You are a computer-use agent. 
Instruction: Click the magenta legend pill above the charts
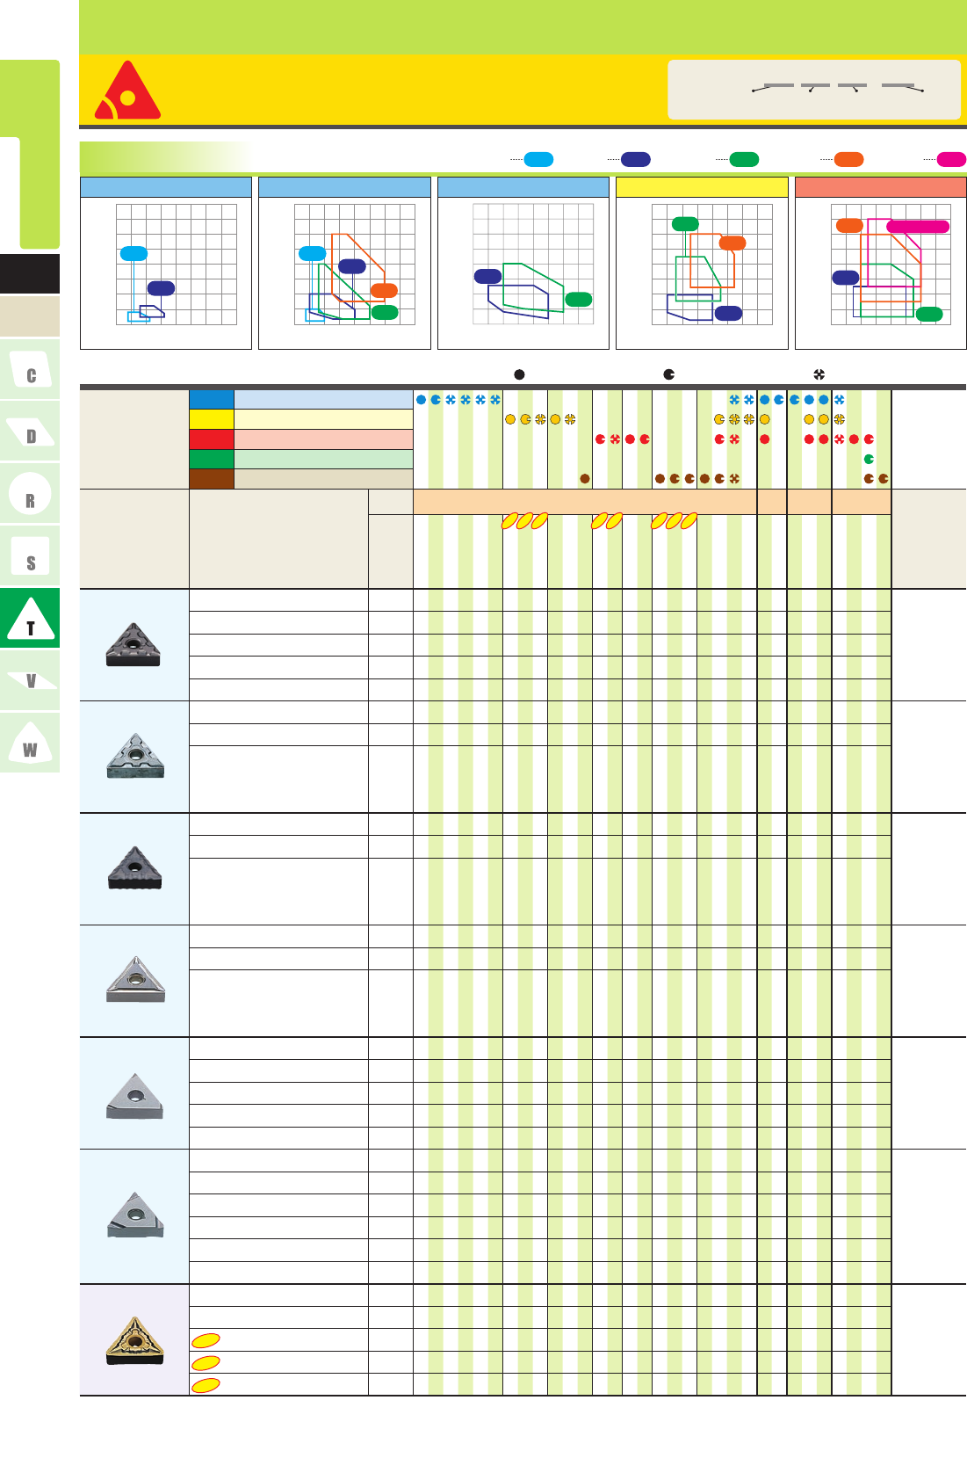952,159
